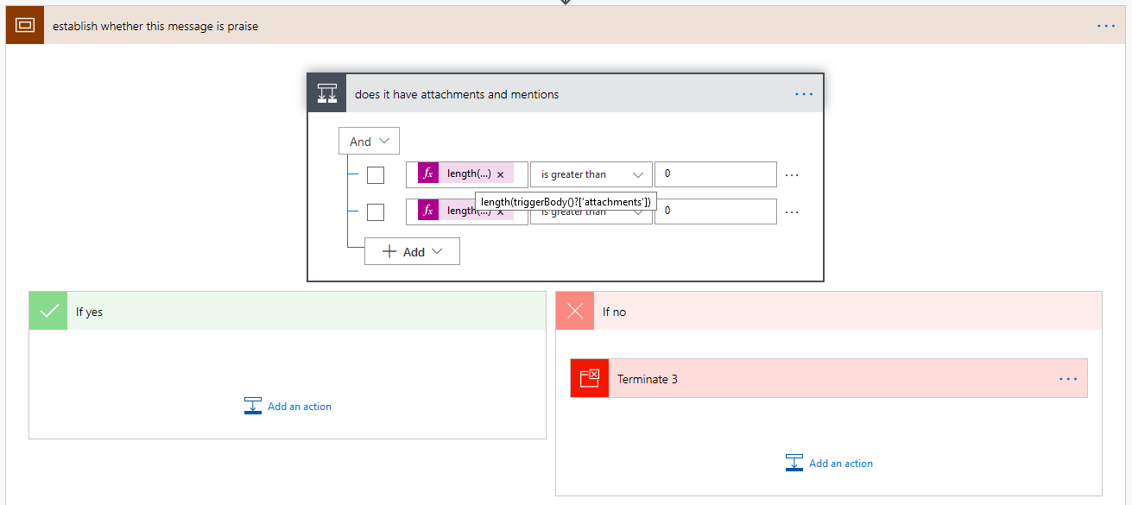Click the fx expression icon in first row
The height and width of the screenshot is (505, 1132).
point(428,174)
